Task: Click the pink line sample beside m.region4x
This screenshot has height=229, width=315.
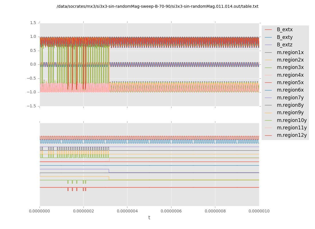Action: coord(268,75)
